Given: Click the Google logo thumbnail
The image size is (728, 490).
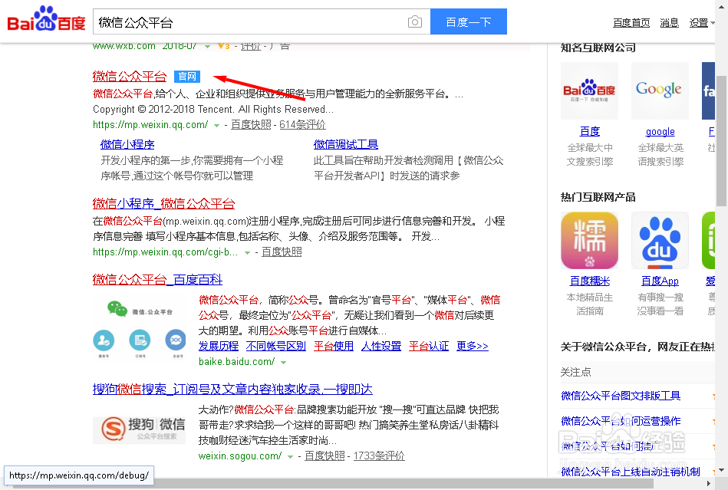Looking at the screenshot, I should coord(660,91).
